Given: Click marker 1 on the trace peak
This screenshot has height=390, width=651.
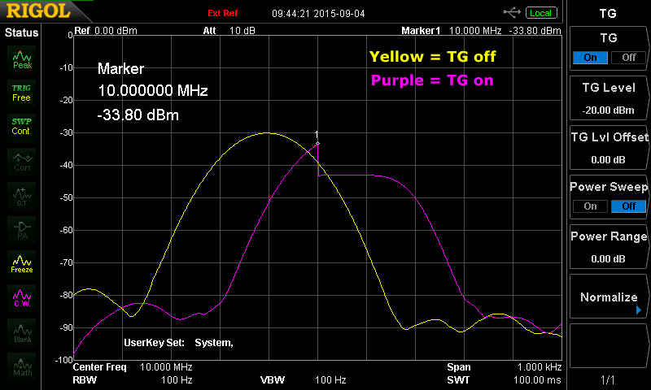Looking at the screenshot, I should click(317, 143).
